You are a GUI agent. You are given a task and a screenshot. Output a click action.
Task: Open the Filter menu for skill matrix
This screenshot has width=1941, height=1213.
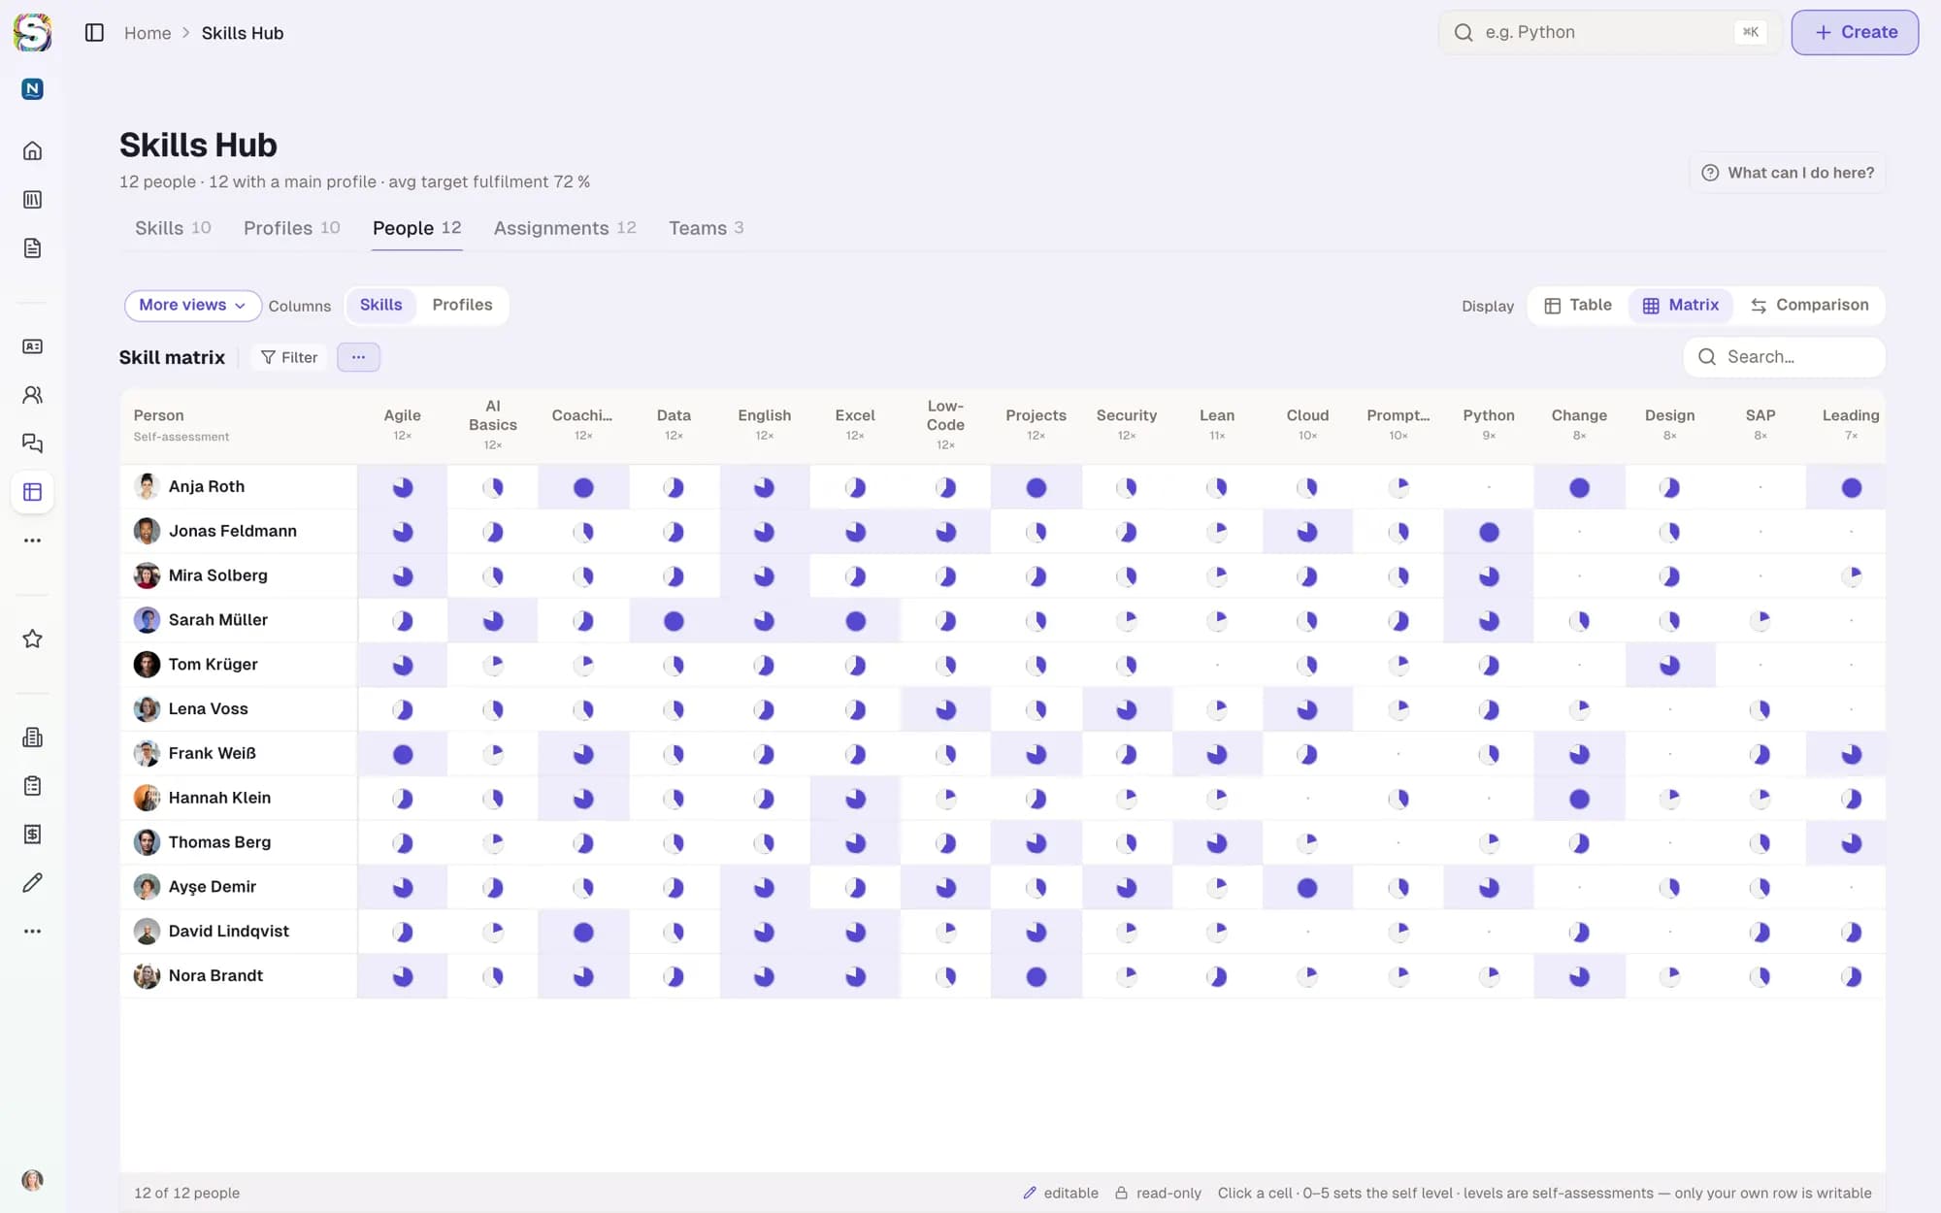click(x=289, y=357)
